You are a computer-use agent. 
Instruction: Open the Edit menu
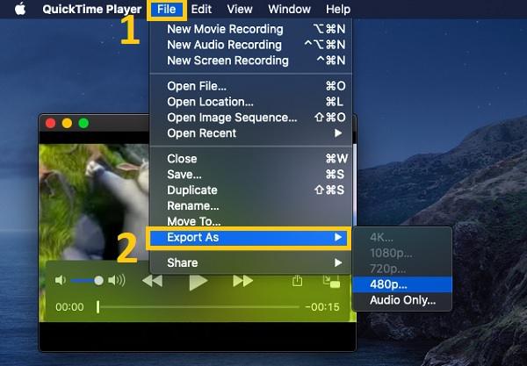coord(201,9)
